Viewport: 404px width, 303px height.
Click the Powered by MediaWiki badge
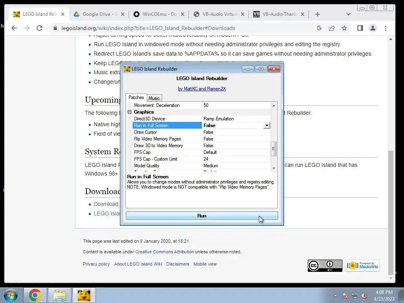362,266
